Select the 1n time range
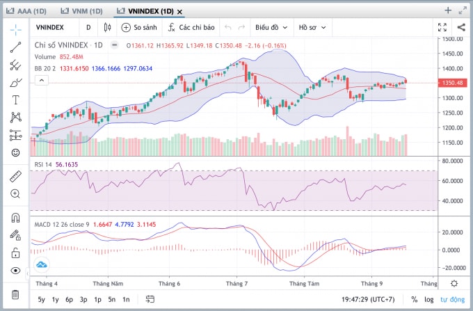The image size is (473, 311). click(x=126, y=300)
